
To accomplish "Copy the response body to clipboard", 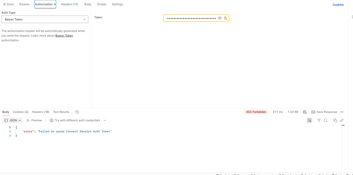I will [x=335, y=120].
